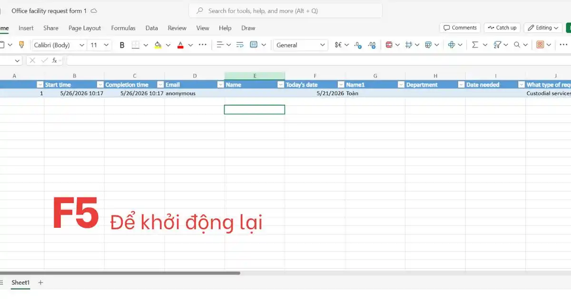Toggle wrap text
This screenshot has width=571, height=299.
240,45
